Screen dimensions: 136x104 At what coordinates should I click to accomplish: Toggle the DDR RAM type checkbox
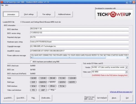point(33,82)
